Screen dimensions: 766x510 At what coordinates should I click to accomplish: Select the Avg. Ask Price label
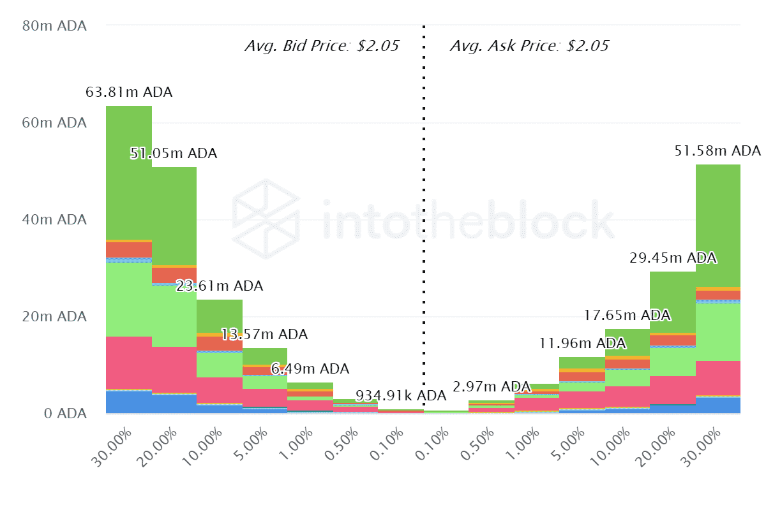[x=529, y=46]
